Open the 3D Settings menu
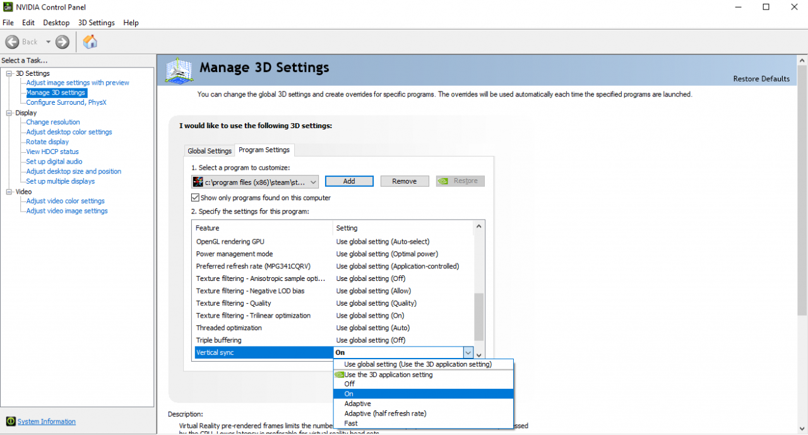Viewport: 808px width, 435px height. pos(96,23)
